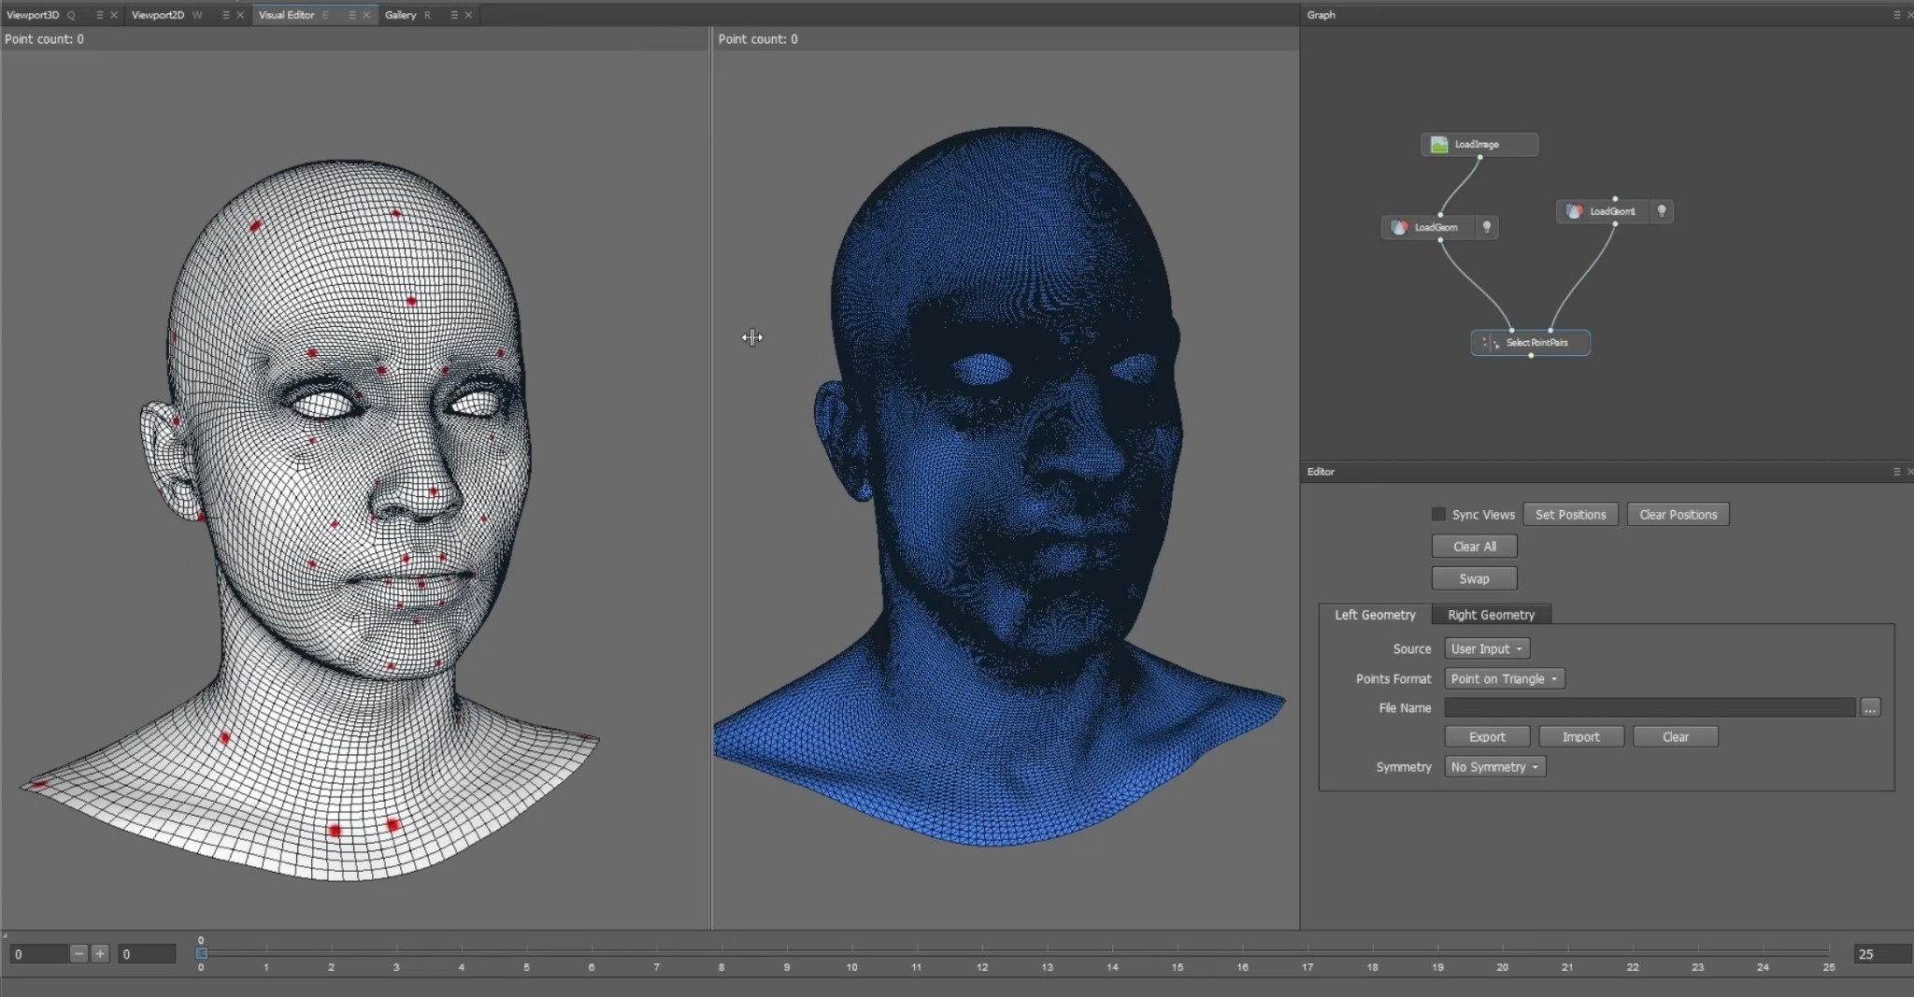Open the Viewport3D tab options menu icon
The width and height of the screenshot is (1914, 997).
99,15
